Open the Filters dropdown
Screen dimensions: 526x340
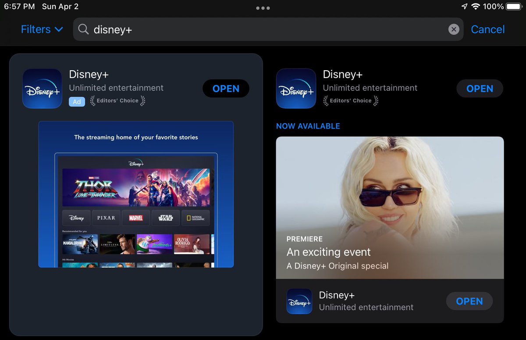point(42,29)
